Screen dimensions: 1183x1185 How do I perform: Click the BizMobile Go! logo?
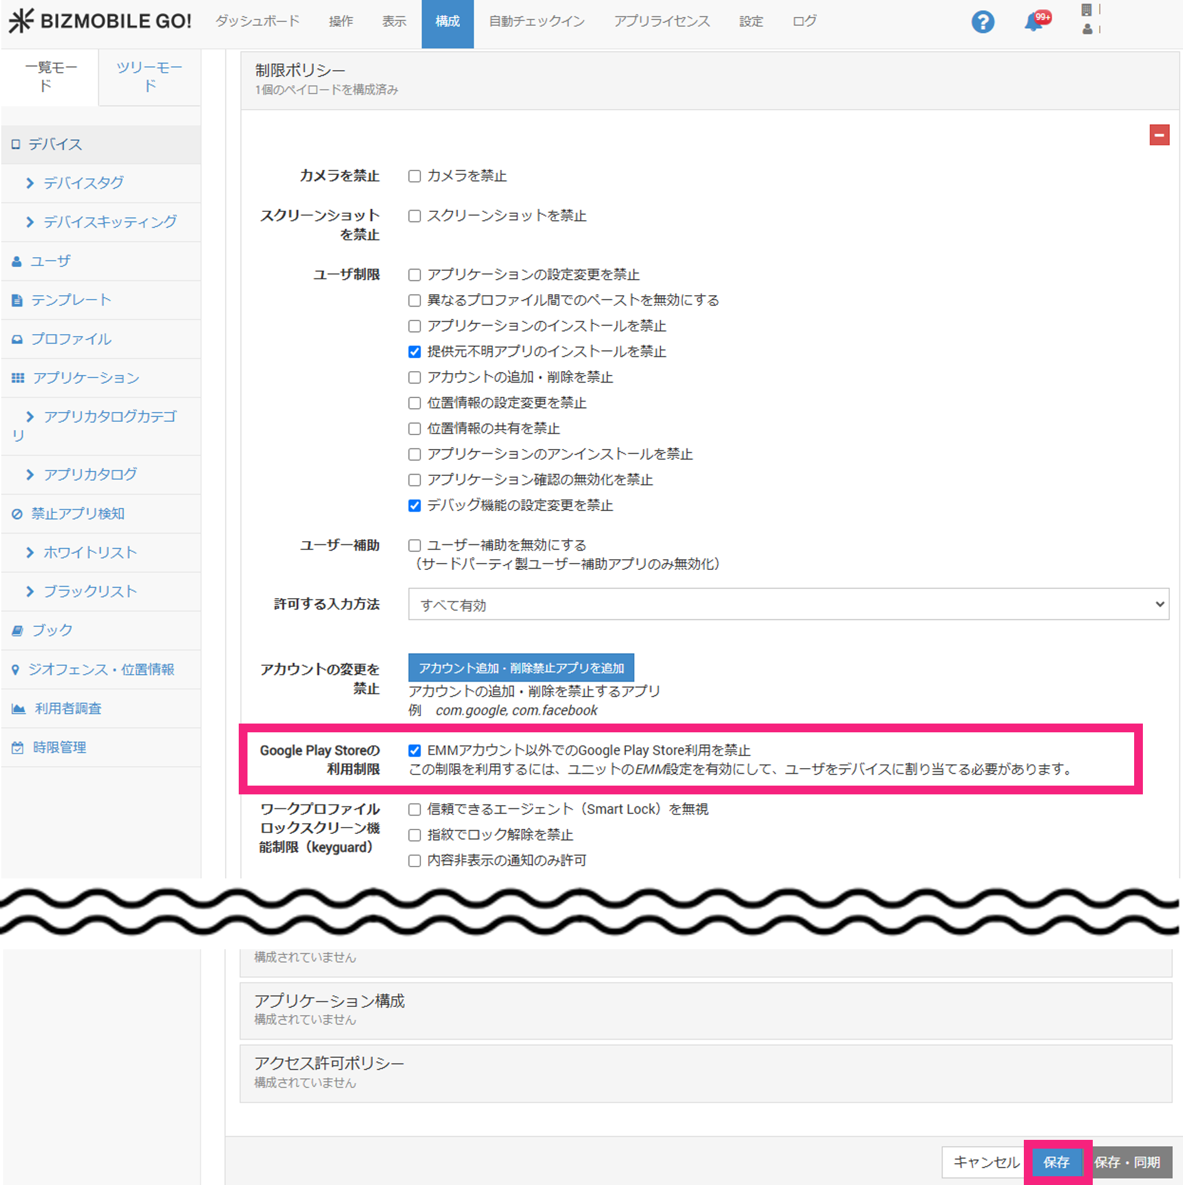[100, 21]
